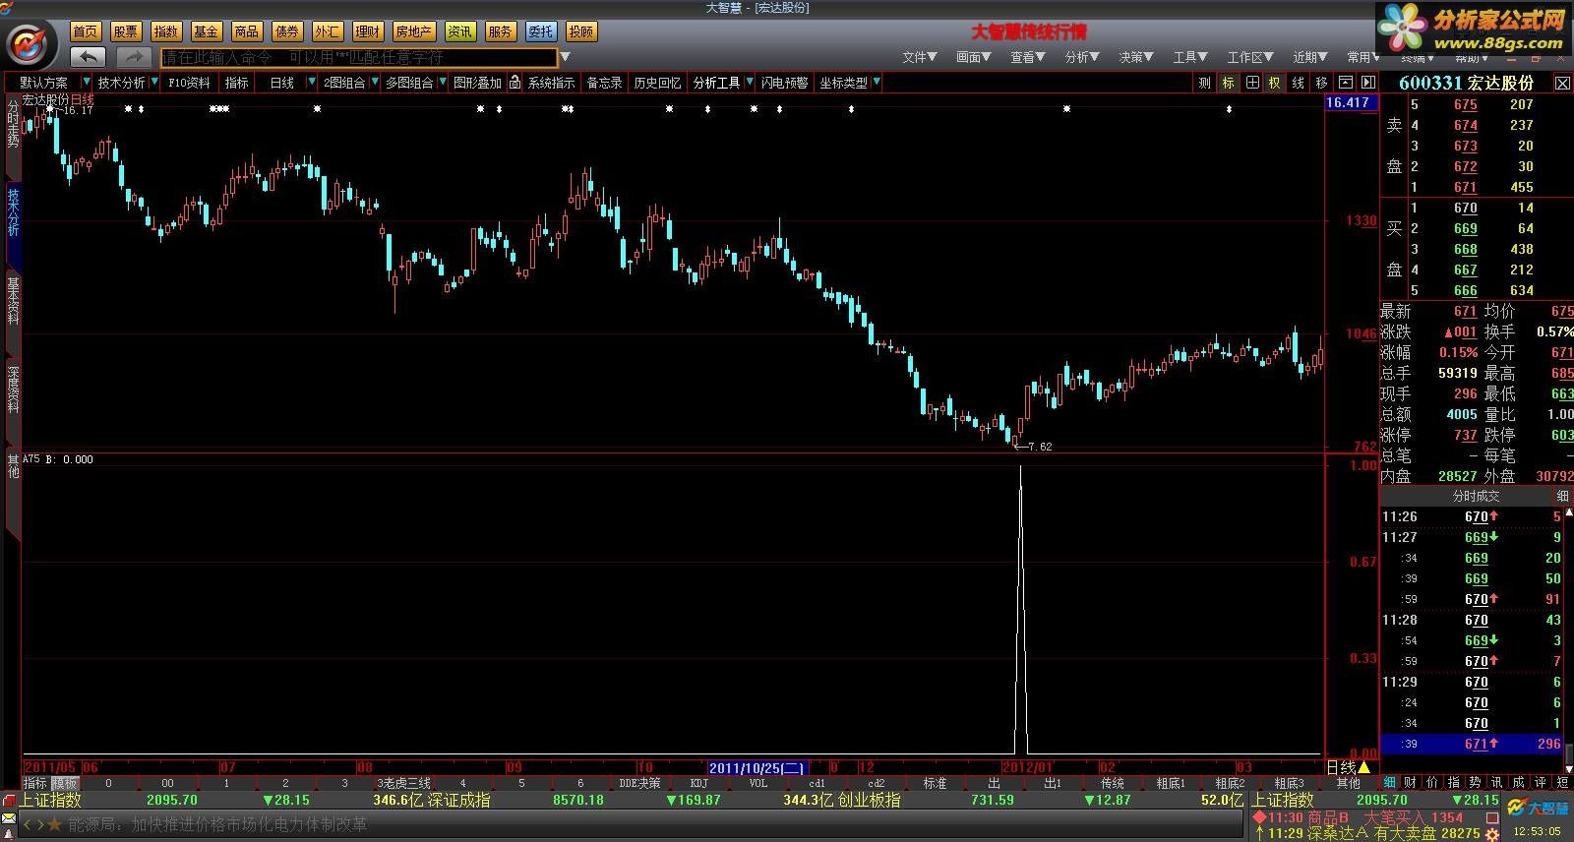Click the yellow triangle beside 日线
1574x842 pixels.
[1363, 767]
